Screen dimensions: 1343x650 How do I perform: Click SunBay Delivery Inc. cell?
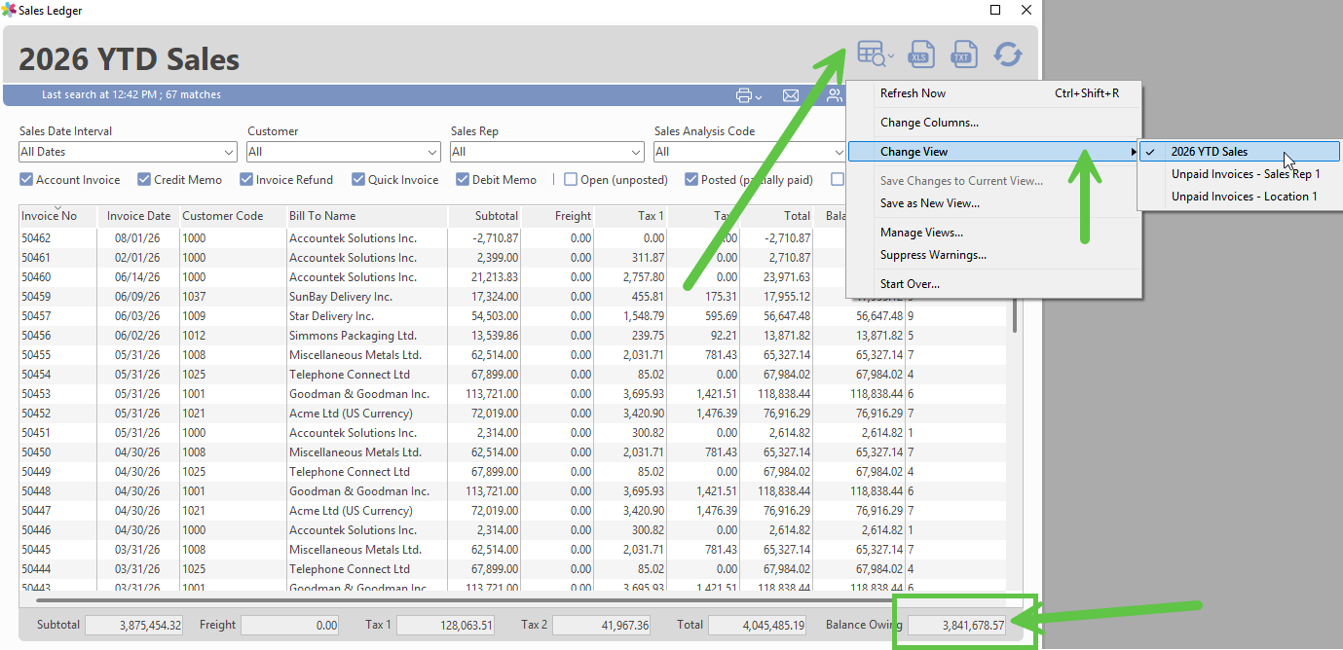(x=367, y=297)
